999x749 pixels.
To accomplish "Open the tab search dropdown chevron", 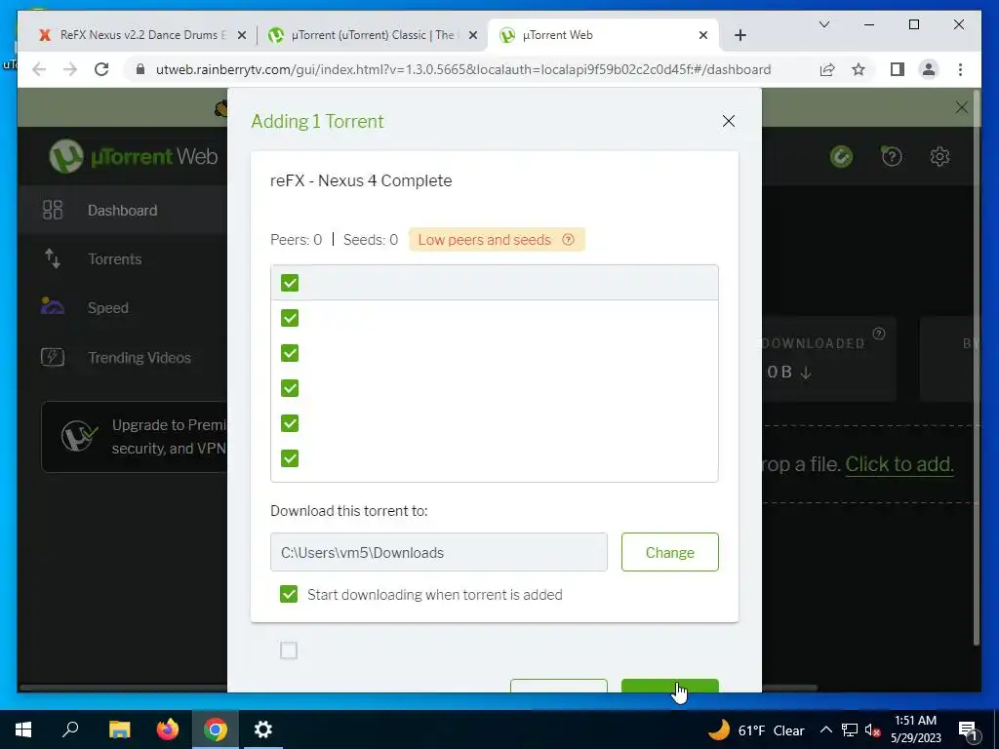I will tap(823, 24).
